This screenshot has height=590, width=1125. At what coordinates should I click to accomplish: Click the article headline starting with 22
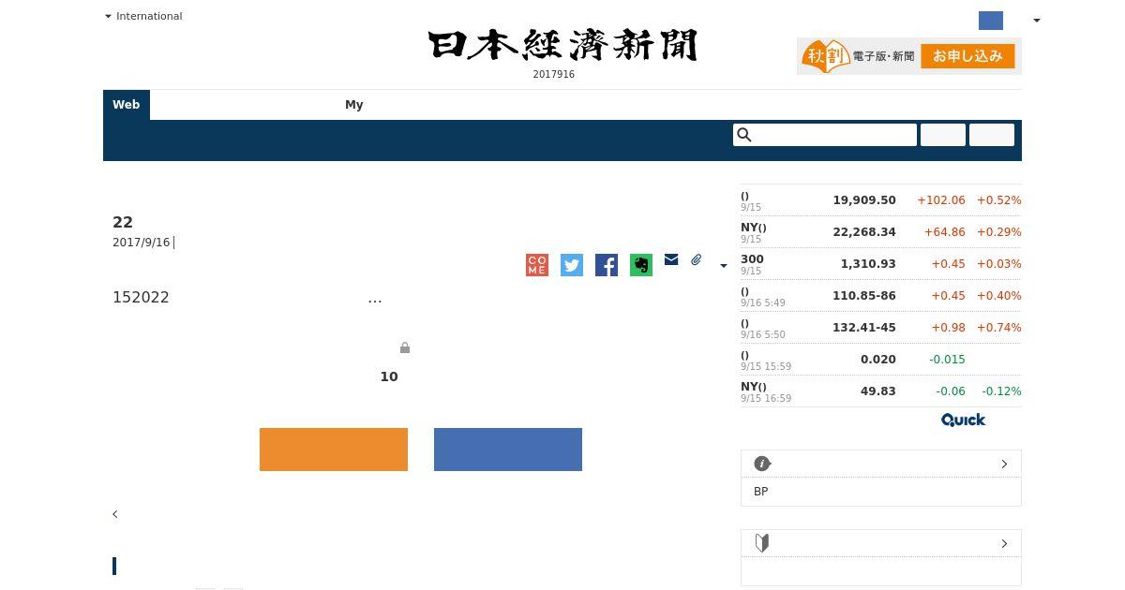pyautogui.click(x=123, y=222)
